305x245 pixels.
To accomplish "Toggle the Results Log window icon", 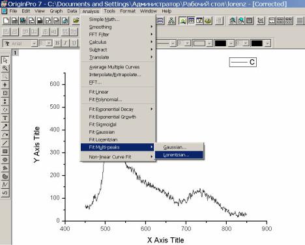I will (191, 21).
